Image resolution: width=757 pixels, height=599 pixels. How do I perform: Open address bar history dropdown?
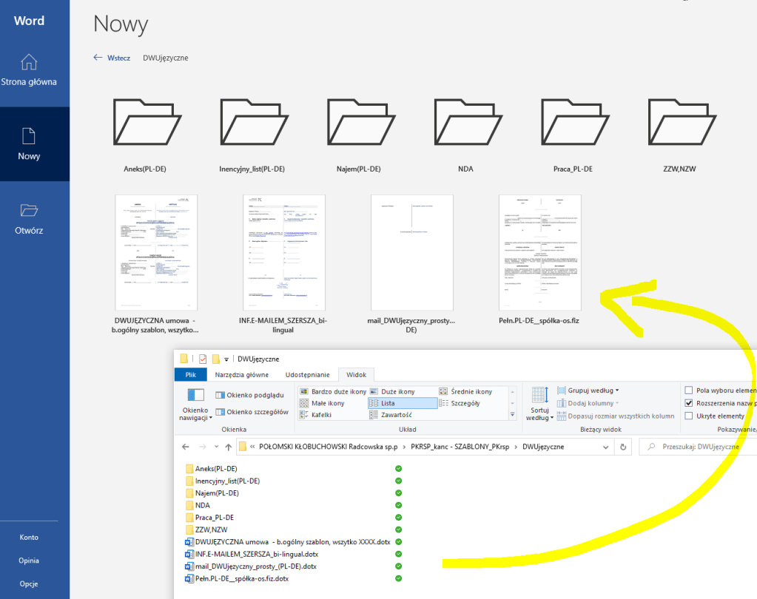pyautogui.click(x=606, y=447)
